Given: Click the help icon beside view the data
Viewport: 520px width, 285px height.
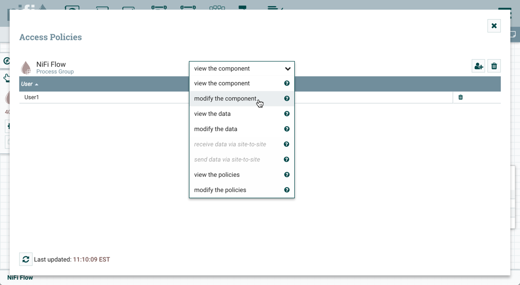Looking at the screenshot, I should tap(286, 113).
